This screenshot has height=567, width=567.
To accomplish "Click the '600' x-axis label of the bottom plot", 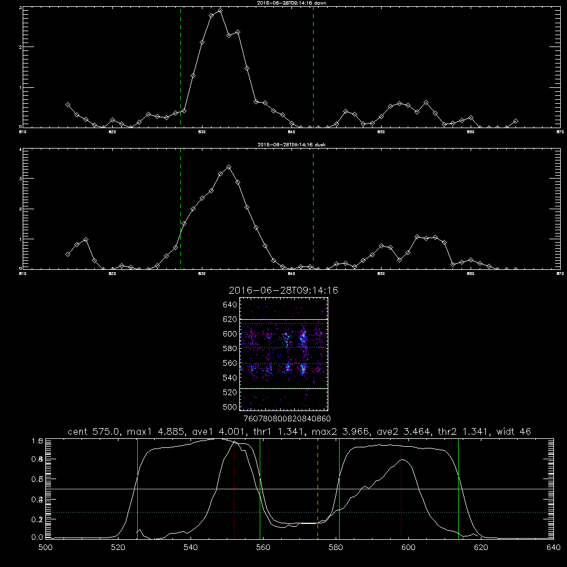I will click(x=408, y=548).
